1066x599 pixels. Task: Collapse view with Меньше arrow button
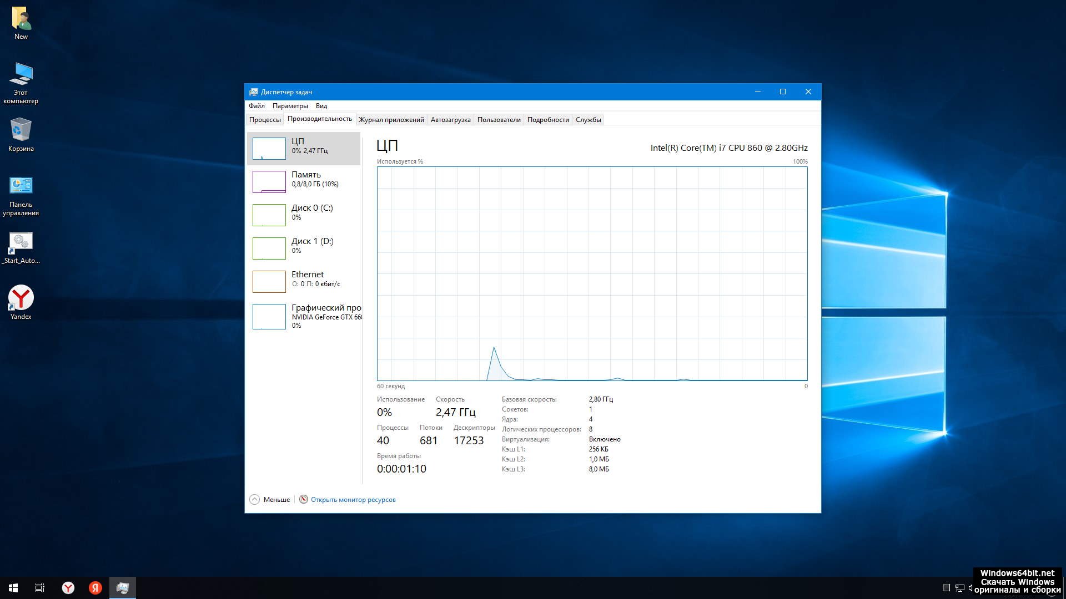pyautogui.click(x=255, y=499)
